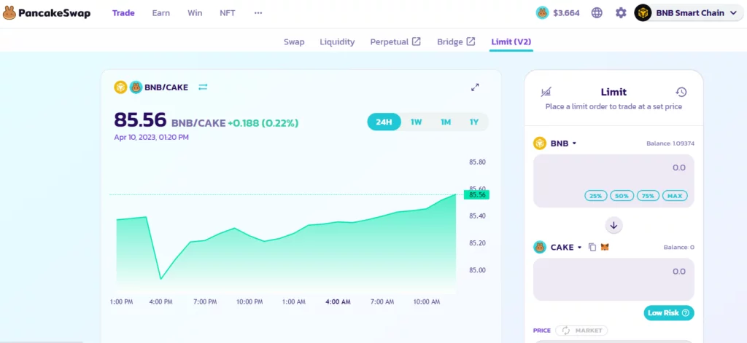Screen dimensions: 747x343
Task: Open the more options ellipsis menu
Action: coord(258,13)
